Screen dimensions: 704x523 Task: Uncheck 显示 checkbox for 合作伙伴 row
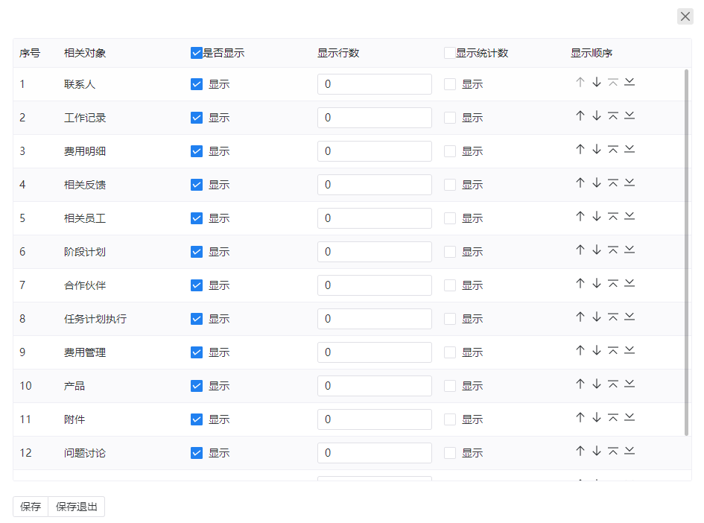(x=197, y=285)
